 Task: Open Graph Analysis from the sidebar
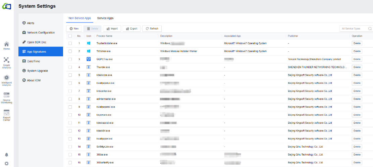(x=7, y=62)
